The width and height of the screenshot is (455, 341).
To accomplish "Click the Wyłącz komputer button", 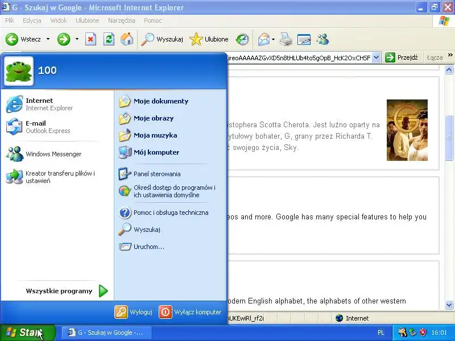I will coord(190,312).
